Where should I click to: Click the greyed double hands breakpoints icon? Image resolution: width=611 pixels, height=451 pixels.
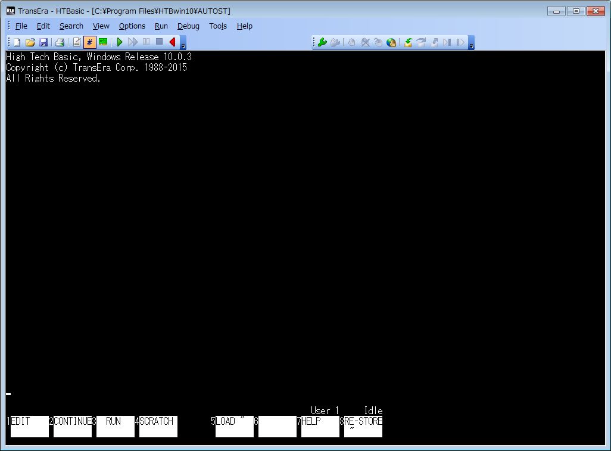[x=378, y=42]
